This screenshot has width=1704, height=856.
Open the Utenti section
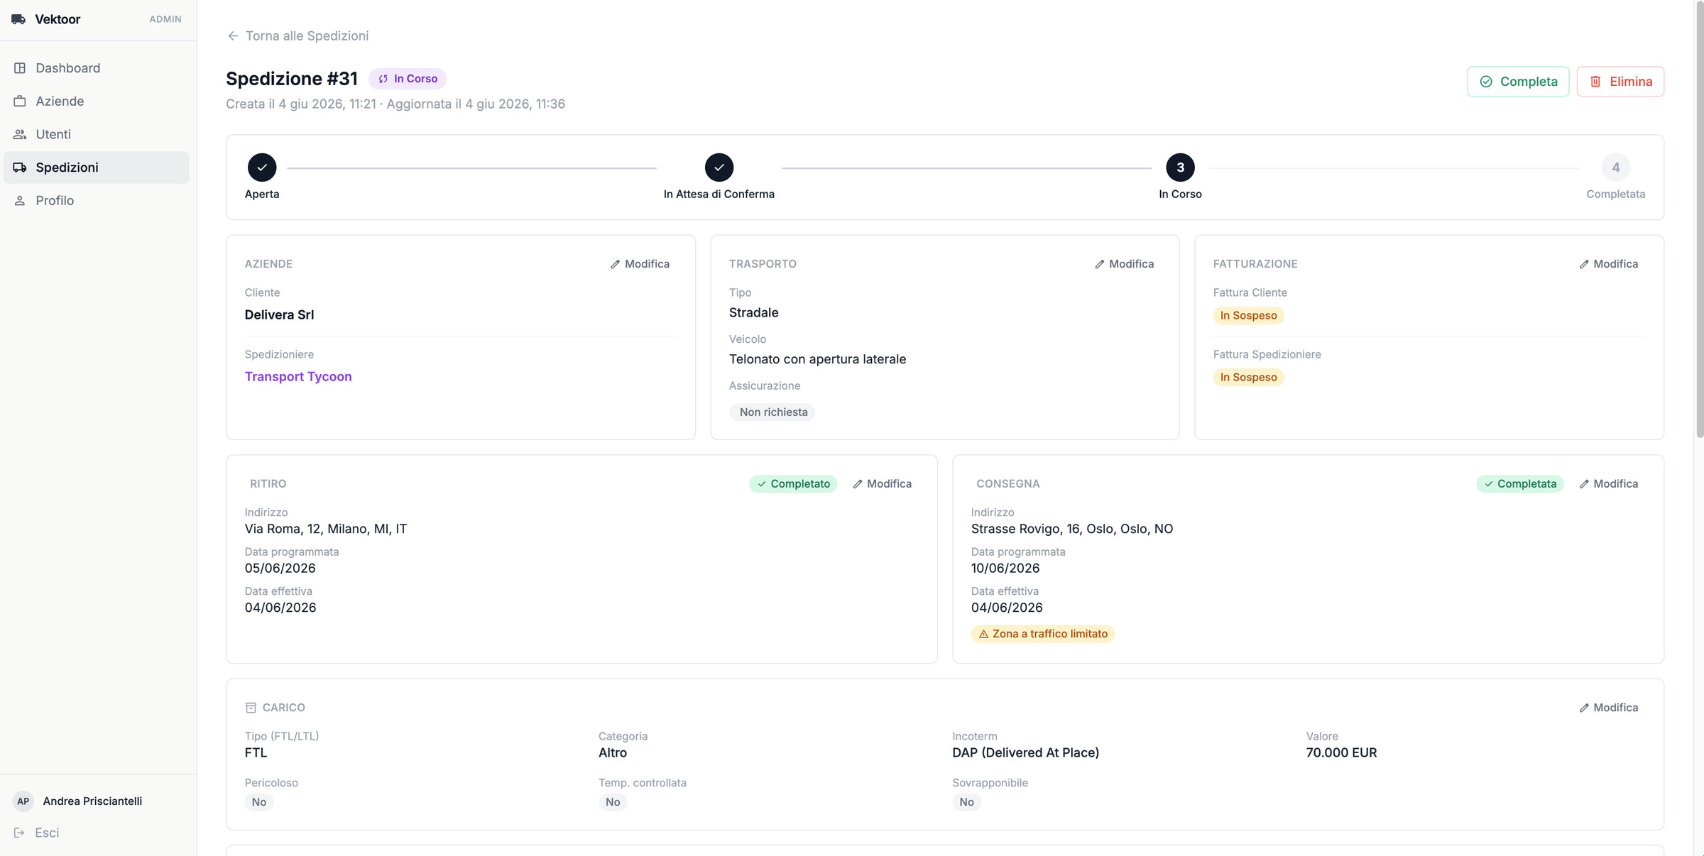[x=97, y=134]
